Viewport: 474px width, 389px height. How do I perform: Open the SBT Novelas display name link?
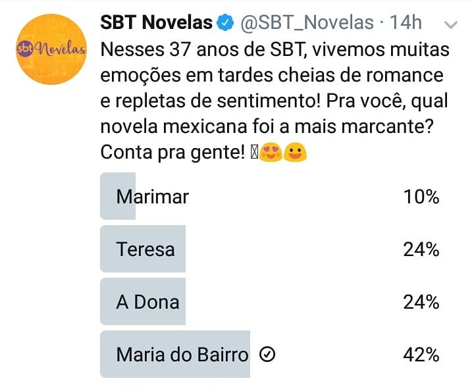coord(157,22)
